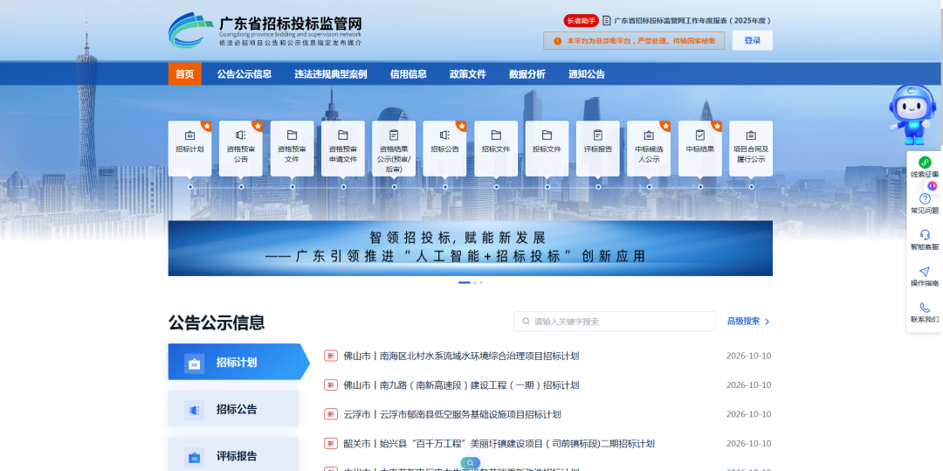Open 南九路（南新高速段）建设工程 notice

click(461, 385)
